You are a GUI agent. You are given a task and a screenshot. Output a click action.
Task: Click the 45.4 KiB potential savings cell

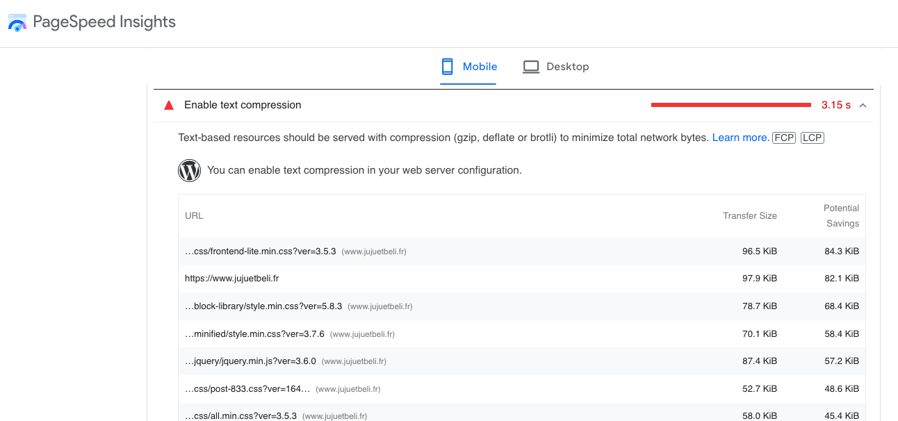click(x=842, y=416)
